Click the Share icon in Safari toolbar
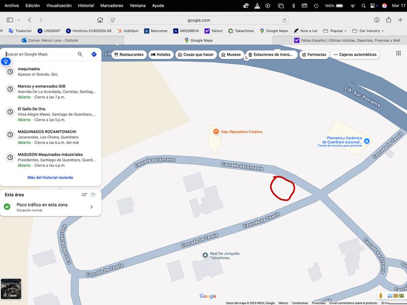This screenshot has width=407, height=305. [389, 20]
